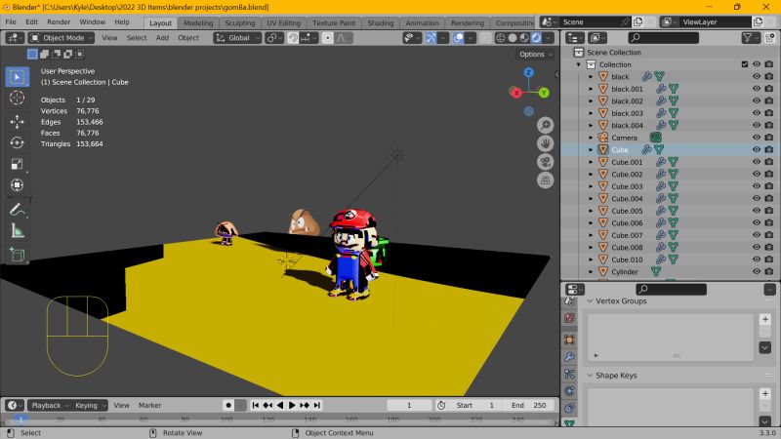Select the Annotate tool
The height and width of the screenshot is (439, 781).
click(17, 210)
